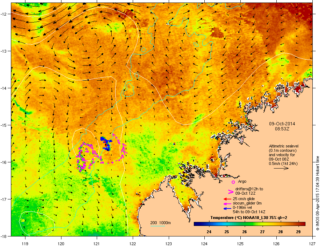Click the red 25 cm/s glide arrow
This screenshot has height=247, width=320.
point(227,199)
